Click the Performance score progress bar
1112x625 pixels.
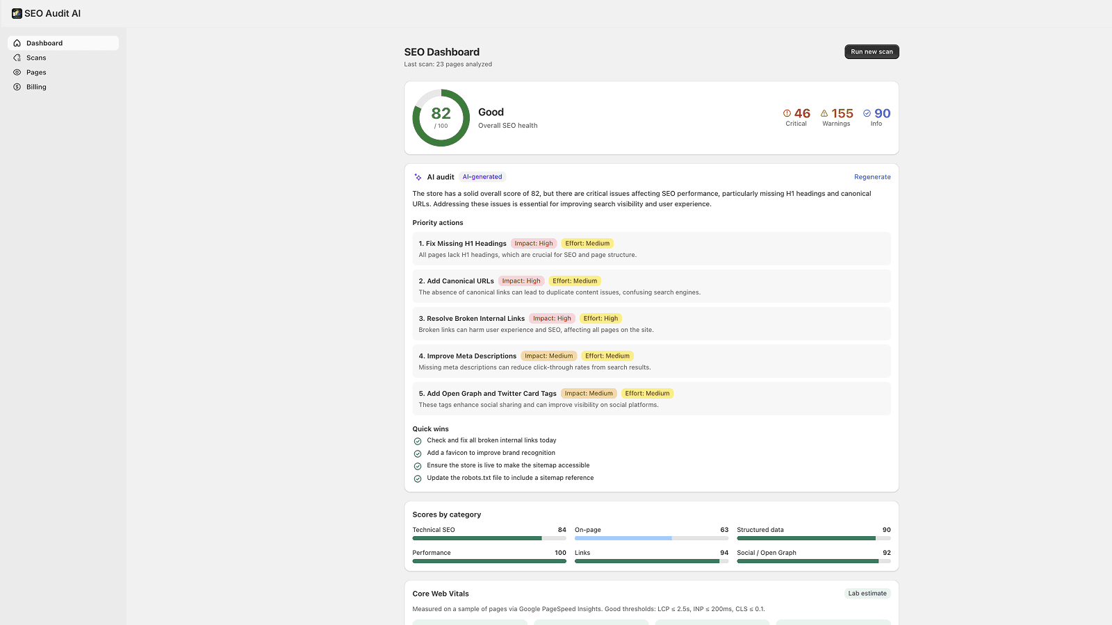pyautogui.click(x=489, y=561)
